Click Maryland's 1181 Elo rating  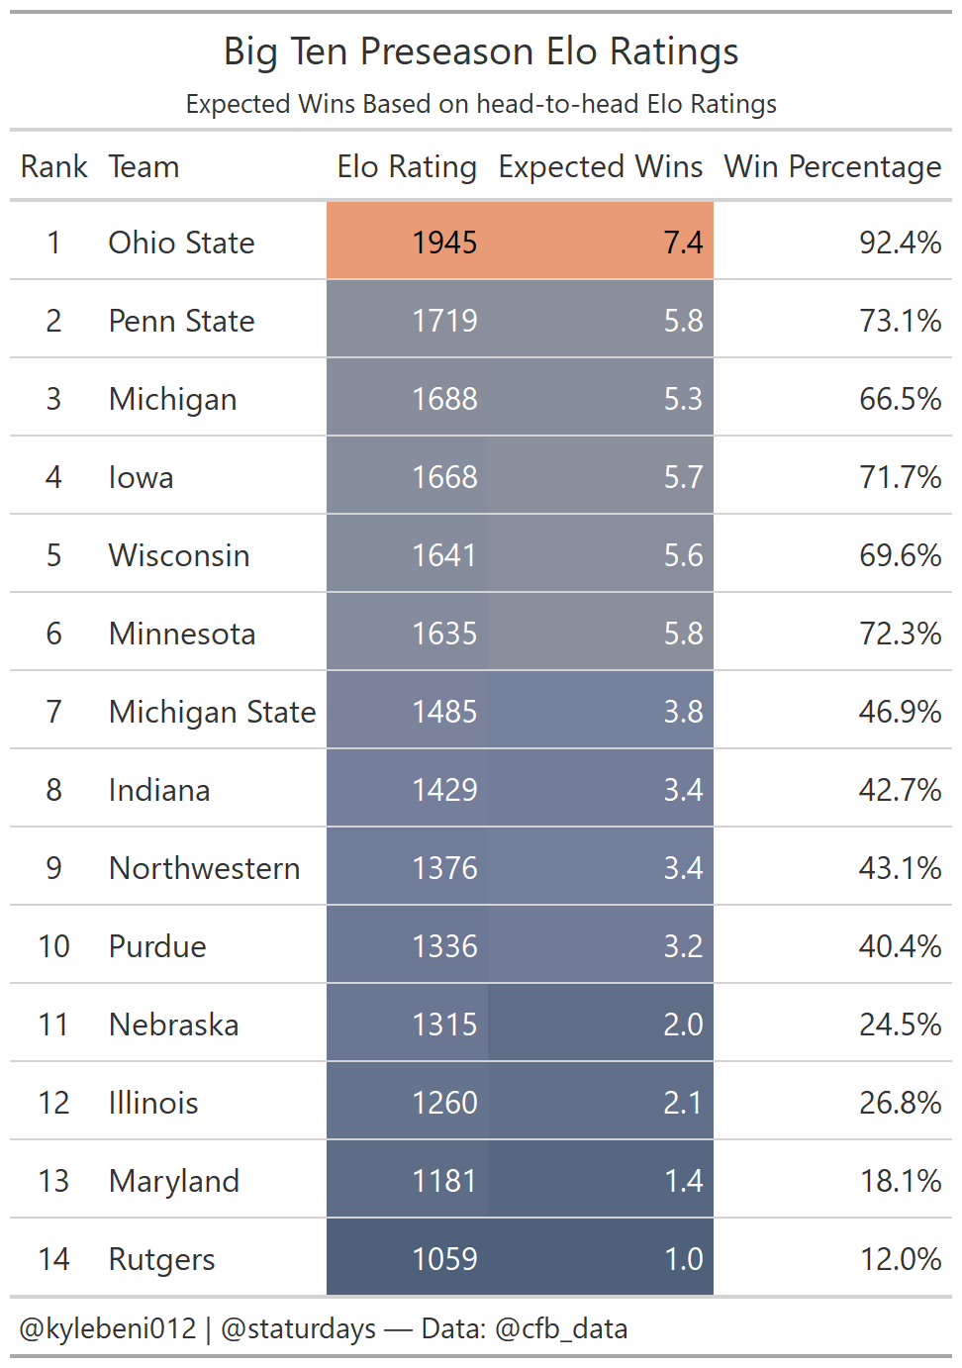point(444,1181)
